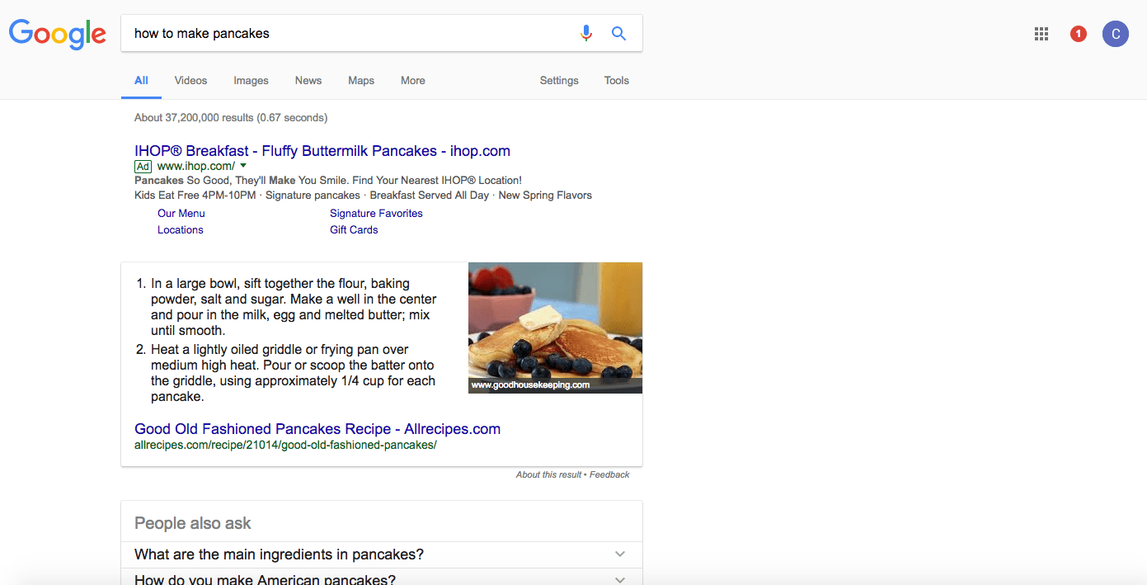Image resolution: width=1147 pixels, height=585 pixels.
Task: Click the Google logo
Action: point(57,34)
